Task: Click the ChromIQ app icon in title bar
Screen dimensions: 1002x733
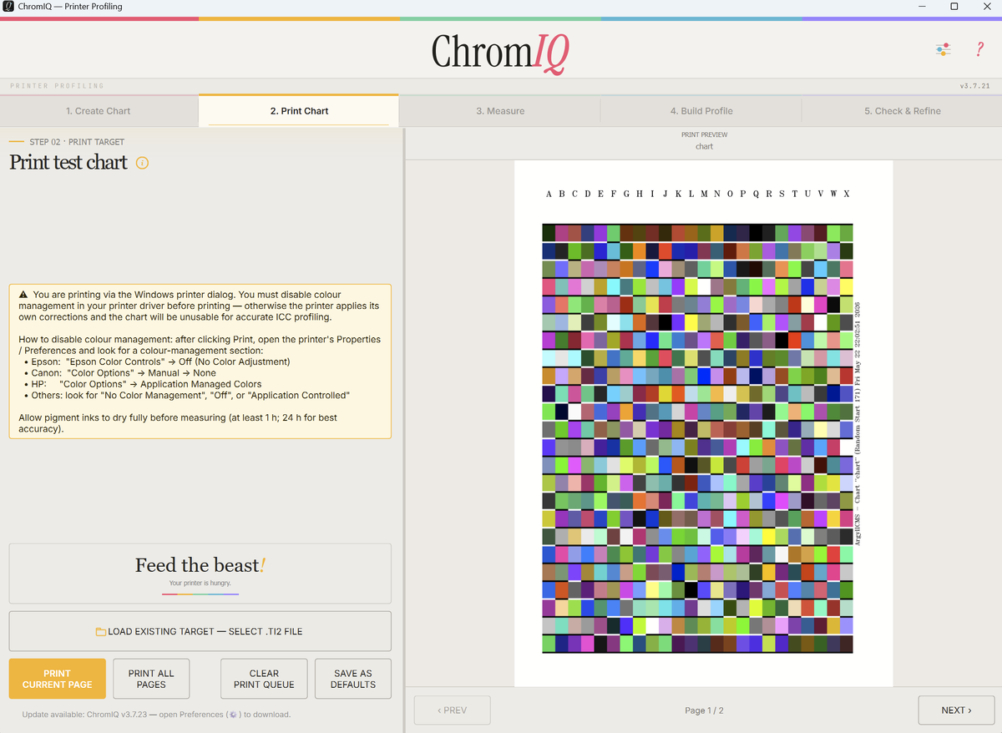Action: click(8, 7)
